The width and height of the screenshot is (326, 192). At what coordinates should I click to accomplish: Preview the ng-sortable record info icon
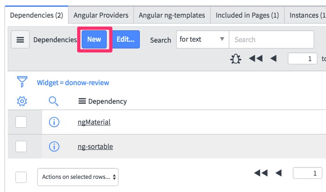pos(54,146)
